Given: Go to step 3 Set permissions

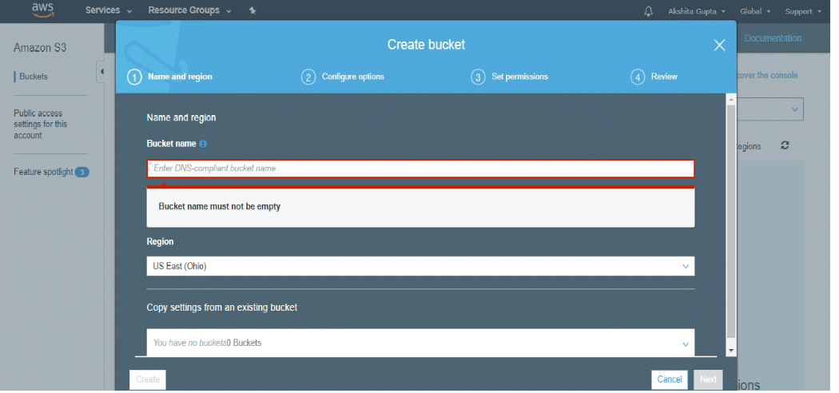Looking at the screenshot, I should pos(510,77).
